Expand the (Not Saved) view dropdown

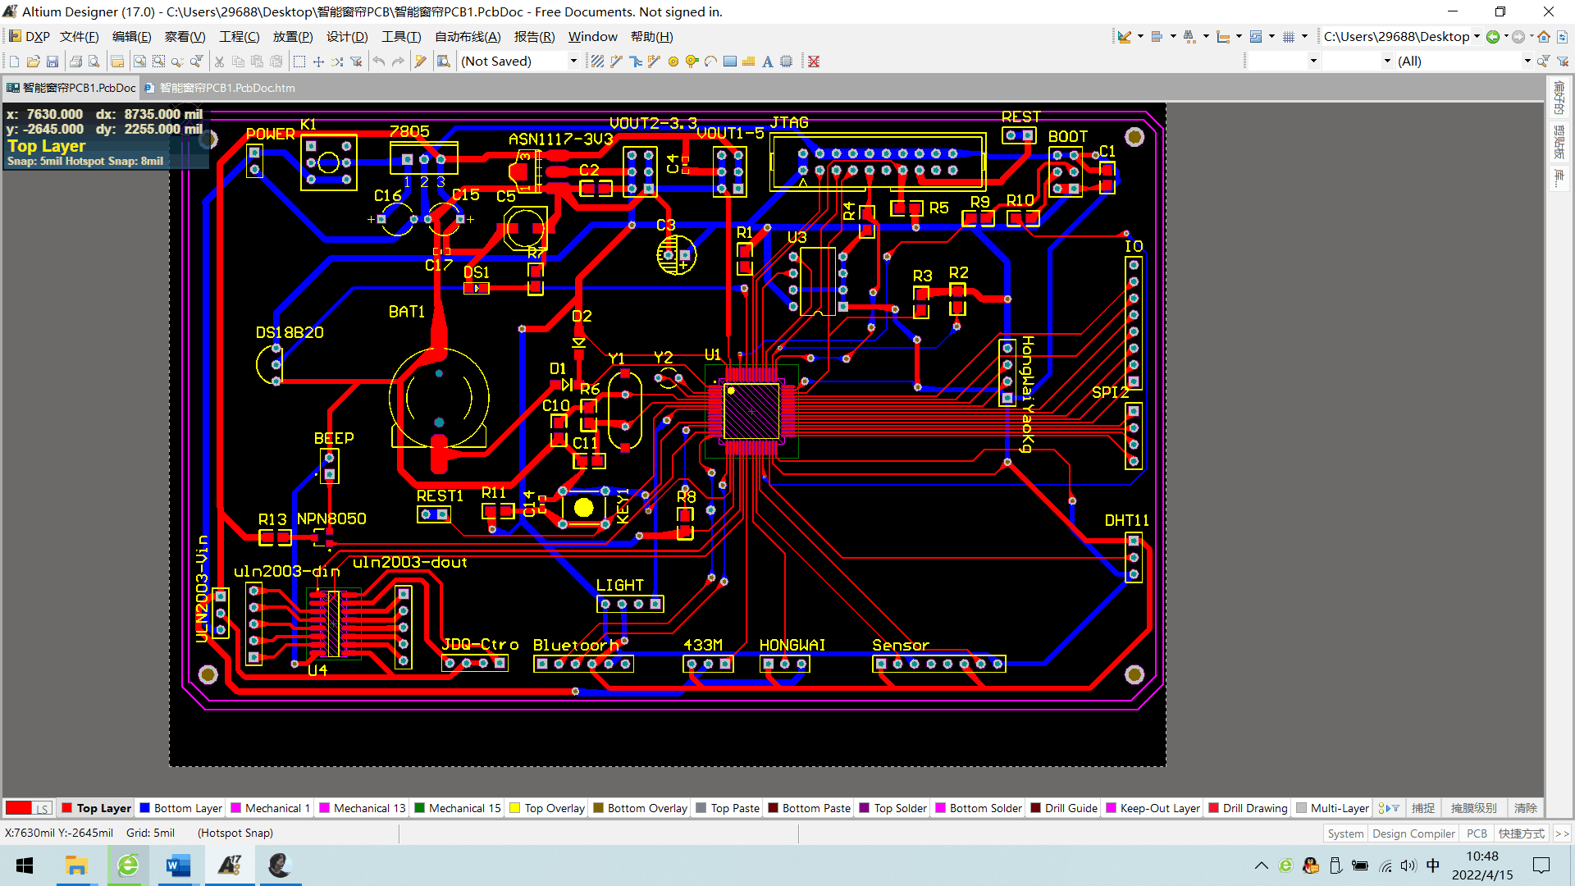[573, 62]
